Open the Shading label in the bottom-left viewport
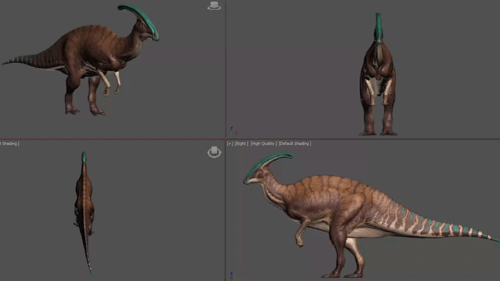The image size is (500, 281). [x=9, y=144]
